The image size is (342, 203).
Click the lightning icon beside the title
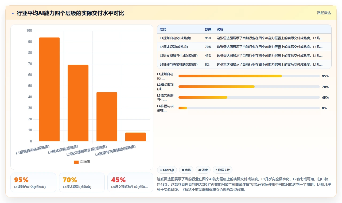pos(13,13)
